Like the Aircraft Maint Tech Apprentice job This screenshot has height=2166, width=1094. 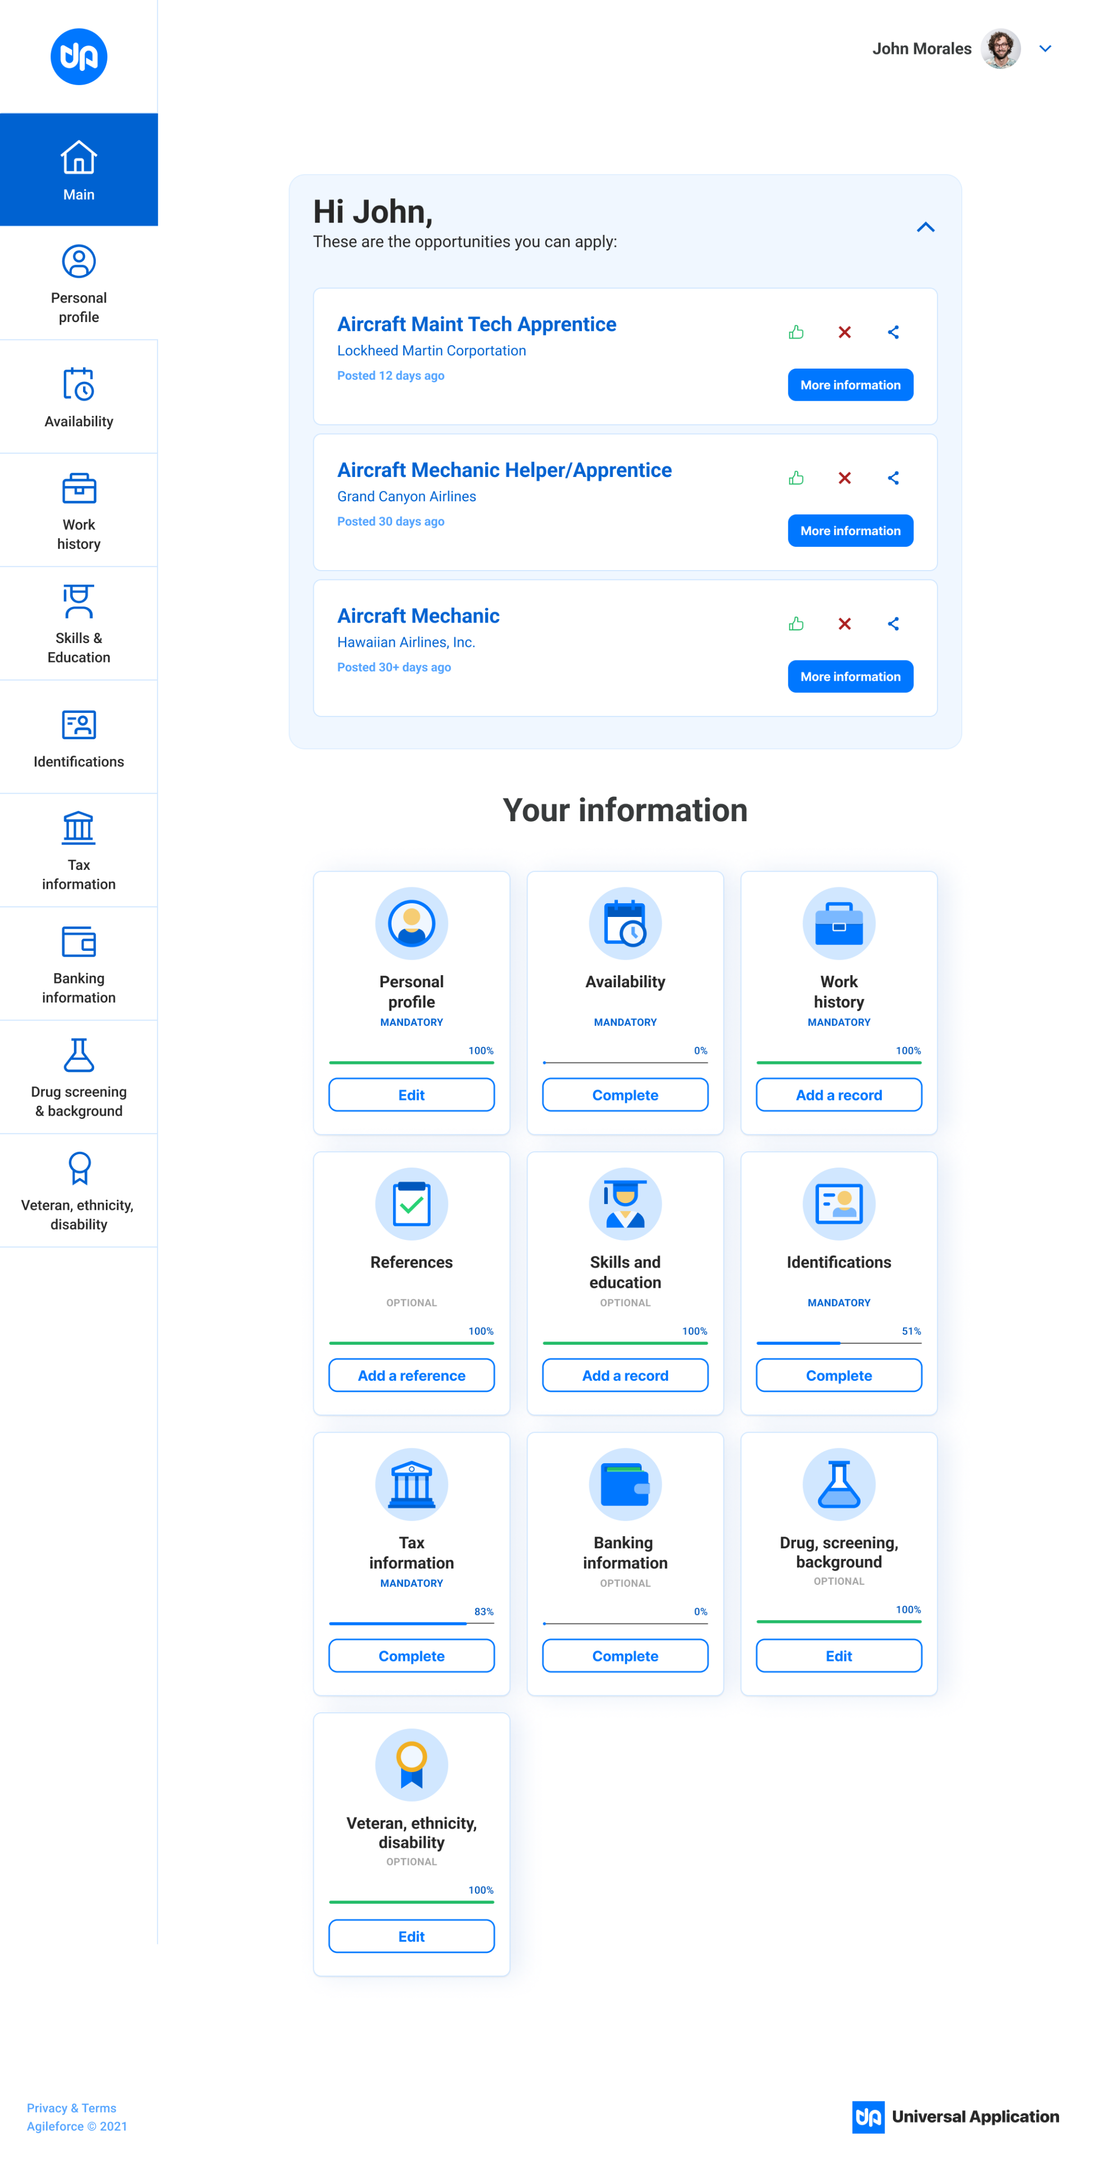coord(796,332)
